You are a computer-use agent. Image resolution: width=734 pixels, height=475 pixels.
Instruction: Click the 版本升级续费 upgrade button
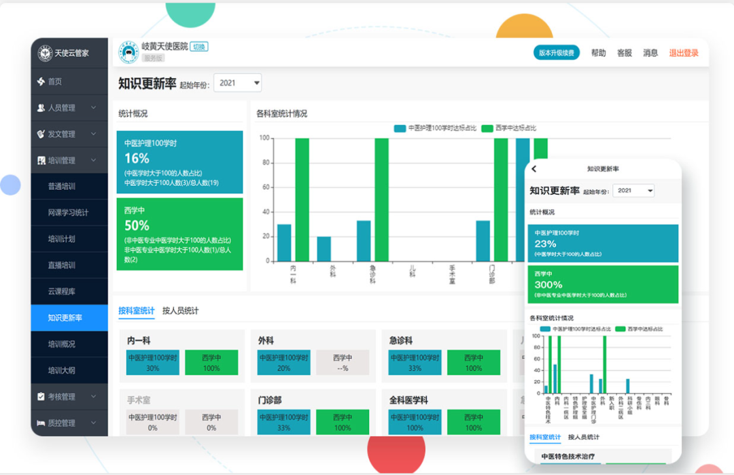coord(556,52)
